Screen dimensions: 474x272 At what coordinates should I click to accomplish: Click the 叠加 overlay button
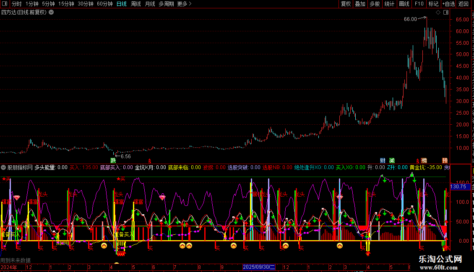pos(360,4)
